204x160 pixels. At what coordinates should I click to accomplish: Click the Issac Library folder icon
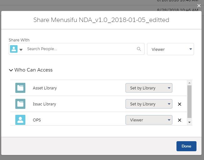point(20,104)
